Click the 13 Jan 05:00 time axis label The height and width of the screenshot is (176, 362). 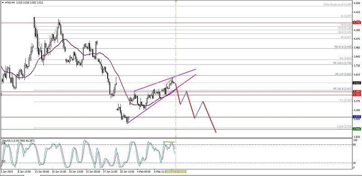pos(42,171)
